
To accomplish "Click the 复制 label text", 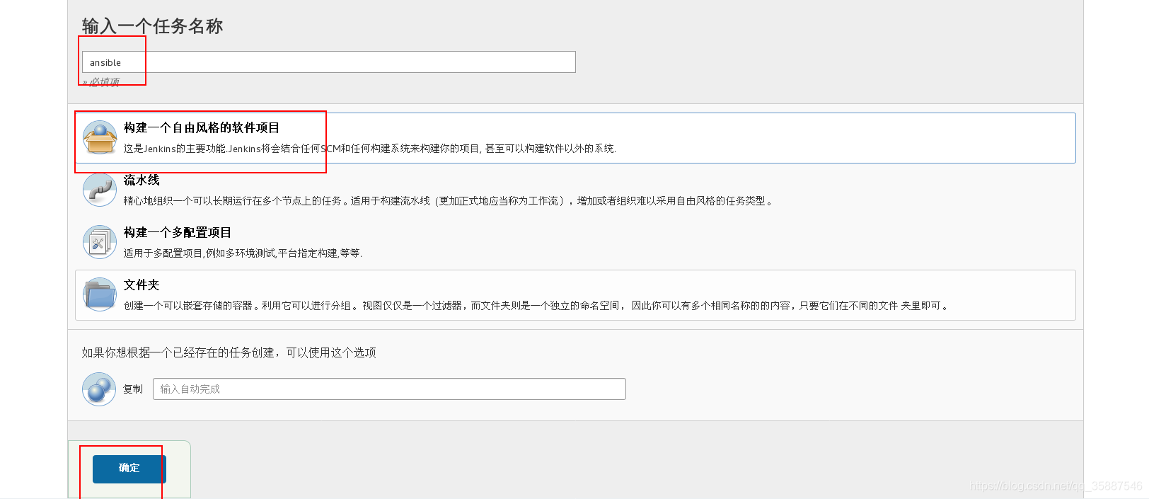I will pos(133,389).
